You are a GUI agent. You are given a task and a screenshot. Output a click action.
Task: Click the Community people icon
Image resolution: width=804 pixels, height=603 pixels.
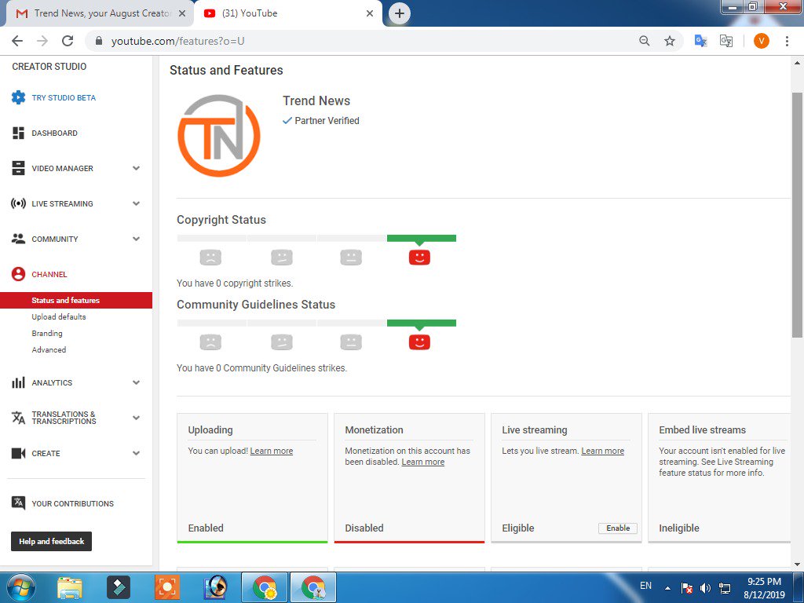click(x=19, y=239)
